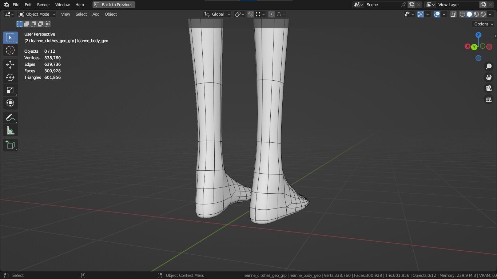Click the Blender logo icon
The height and width of the screenshot is (279, 497).
click(6, 5)
